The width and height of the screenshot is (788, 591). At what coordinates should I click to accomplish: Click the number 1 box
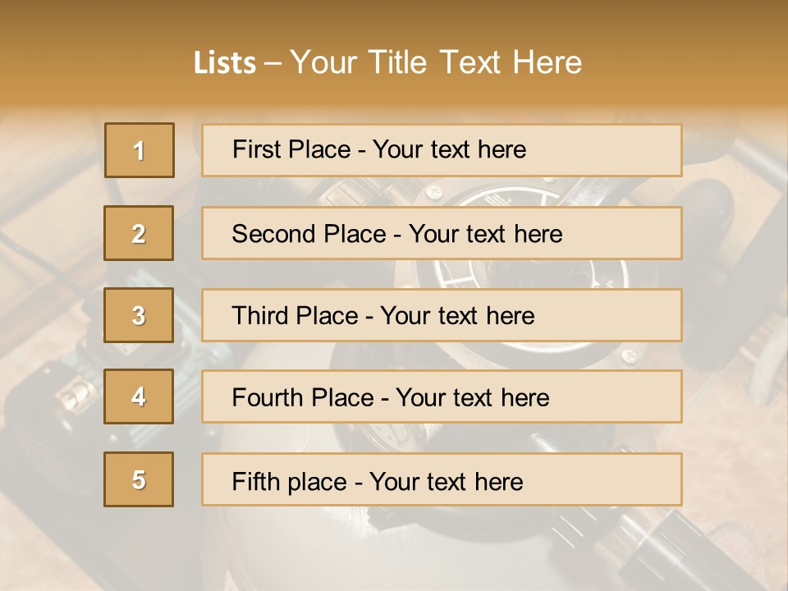[x=140, y=150]
